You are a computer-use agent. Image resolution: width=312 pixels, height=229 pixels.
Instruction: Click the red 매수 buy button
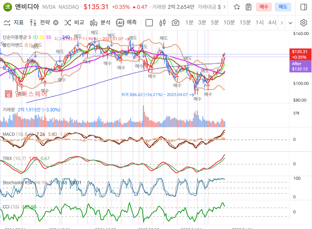pyautogui.click(x=264, y=7)
